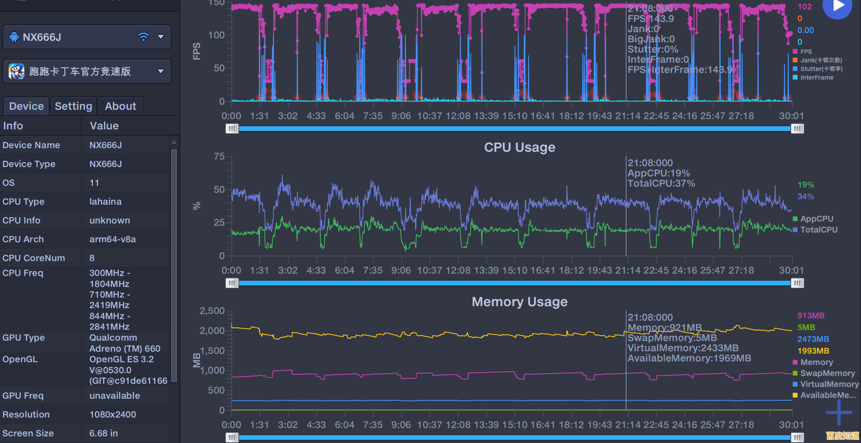861x443 pixels.
Task: Click the right range handle under CPU chart
Action: (x=797, y=283)
